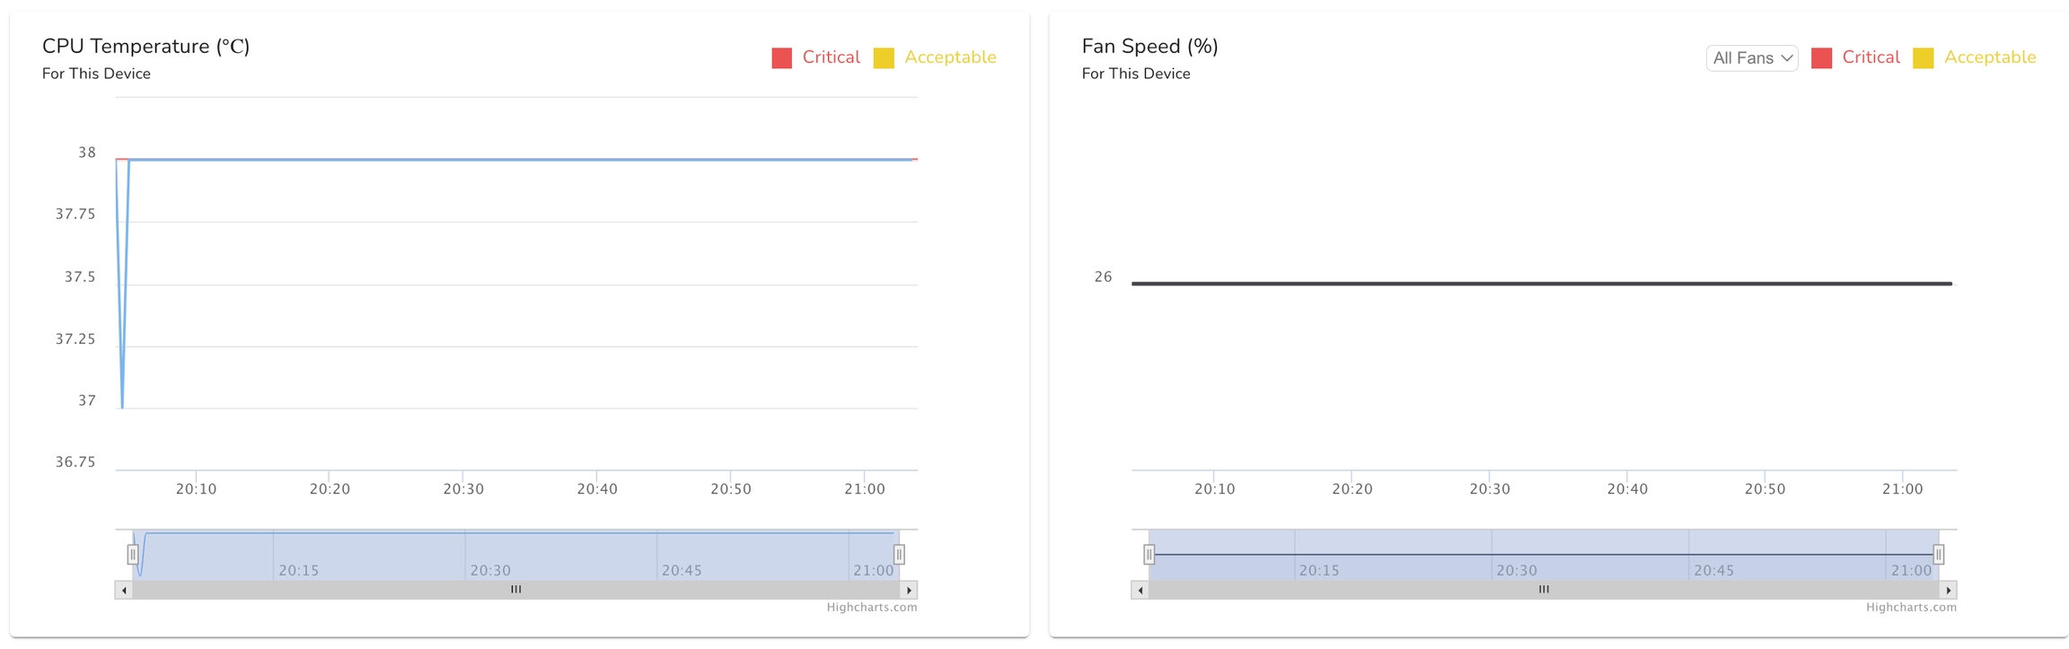Click right scroll arrow of Fan Speed navigator
This screenshot has height=649, width=2069.
pos(1948,591)
